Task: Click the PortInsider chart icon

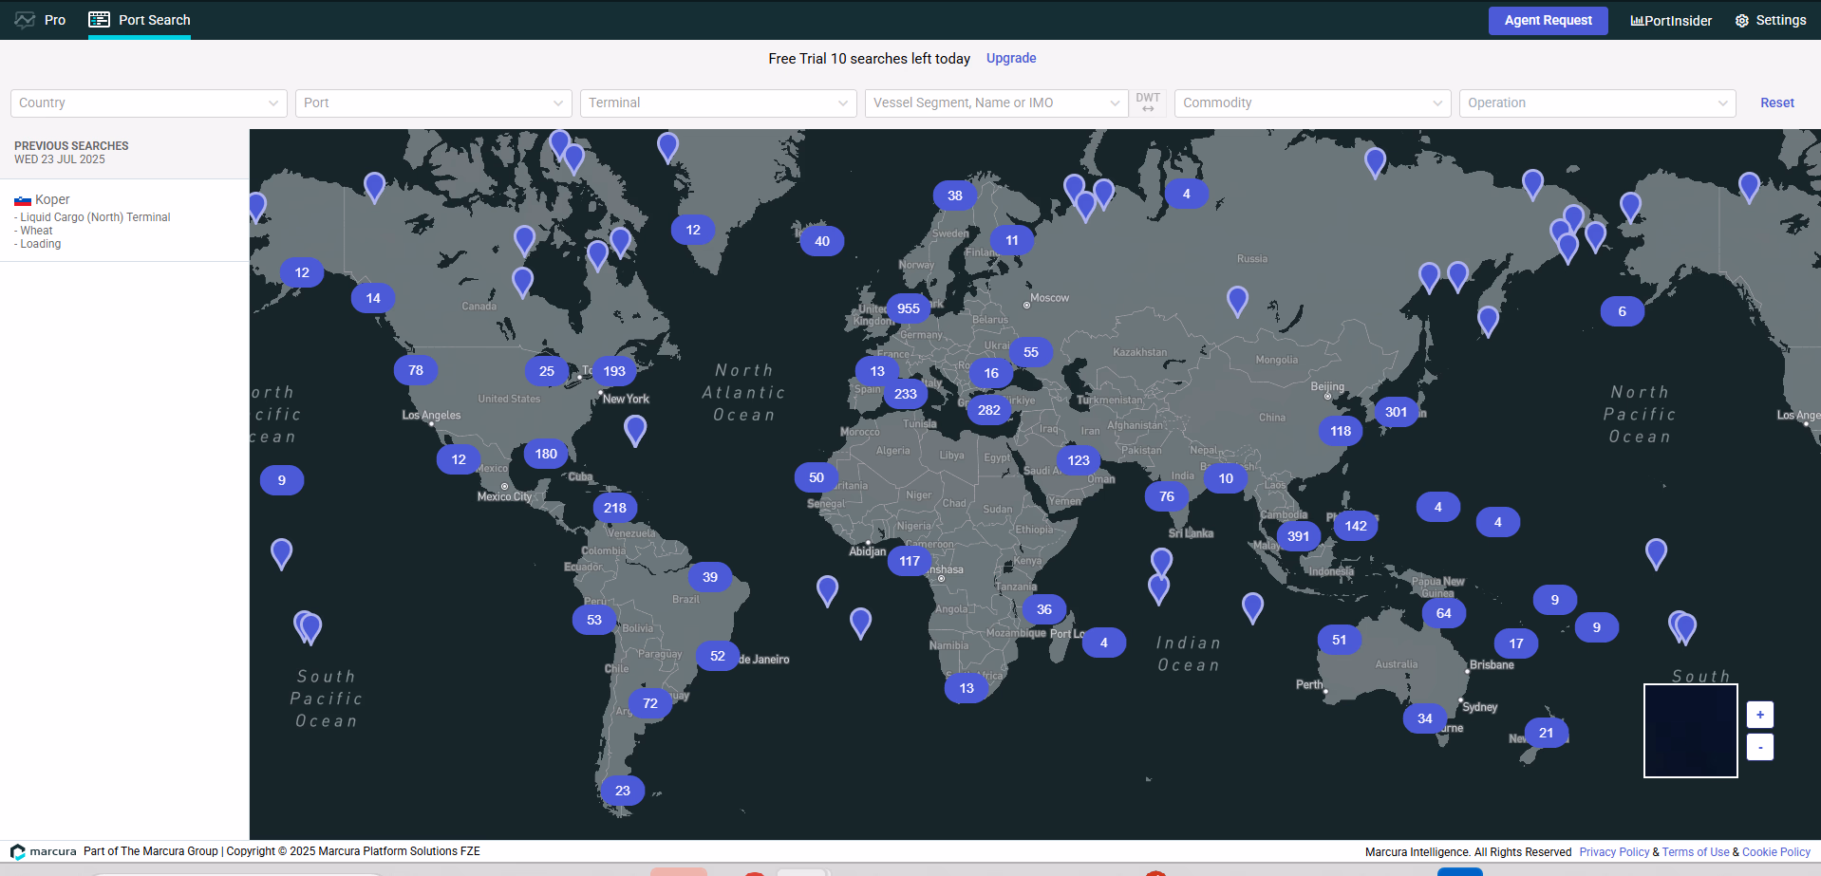Action: [1637, 21]
